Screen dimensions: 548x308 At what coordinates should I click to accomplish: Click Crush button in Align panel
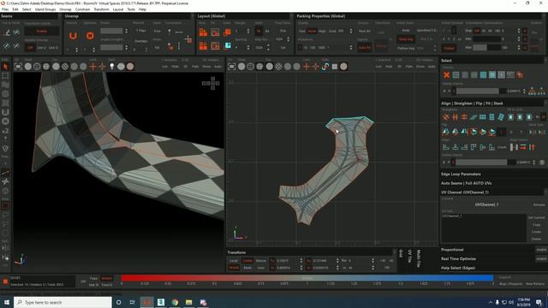[x=502, y=147]
